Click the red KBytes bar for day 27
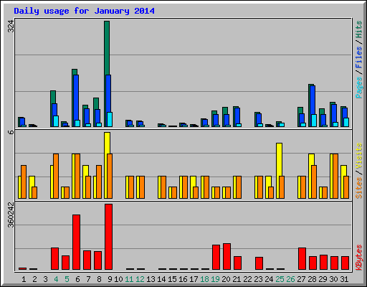The width and height of the screenshot is (367, 287). pos(302,259)
